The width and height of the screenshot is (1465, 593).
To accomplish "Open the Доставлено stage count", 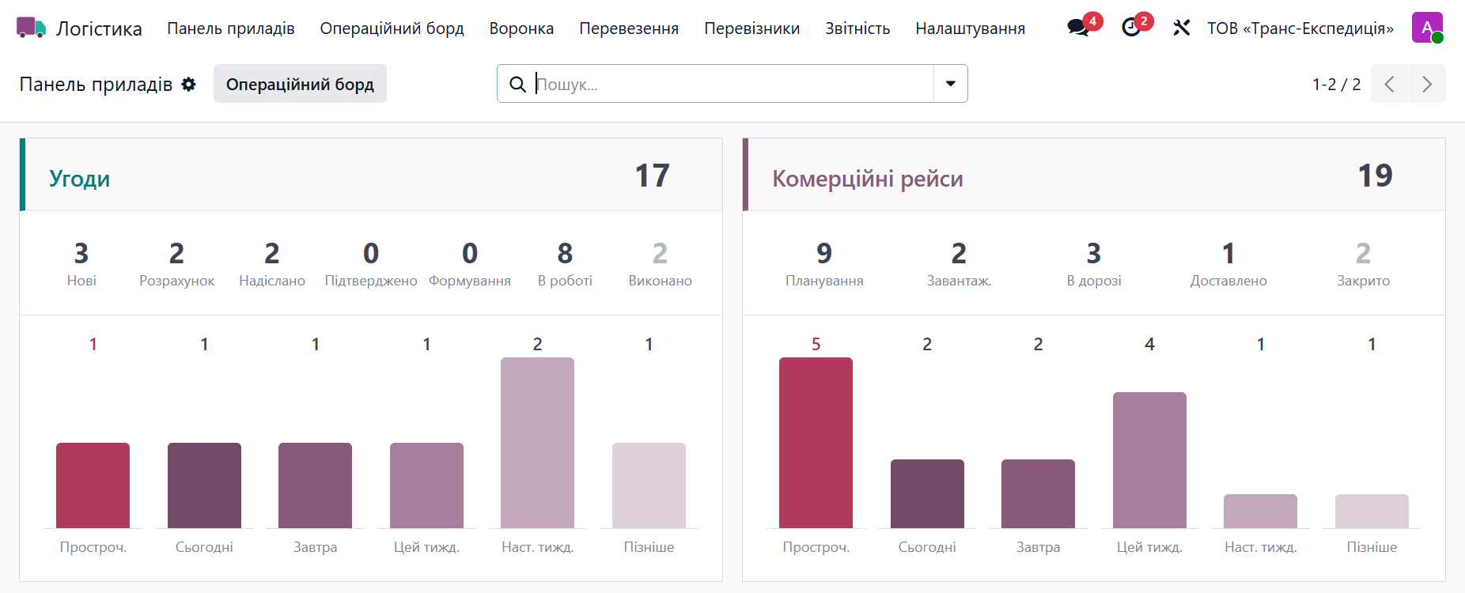I will pos(1228,263).
